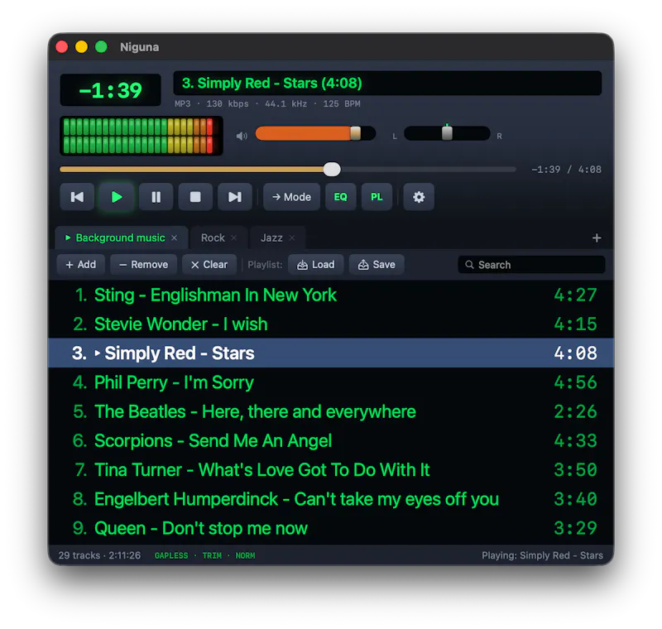Skip to the previous track
Image resolution: width=662 pixels, height=629 pixels.
pyautogui.click(x=77, y=197)
